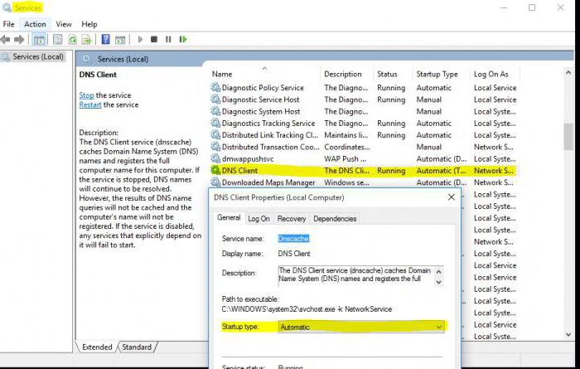The width and height of the screenshot is (580, 369).
Task: Click inside the Description text box in dialog
Action: (x=355, y=276)
